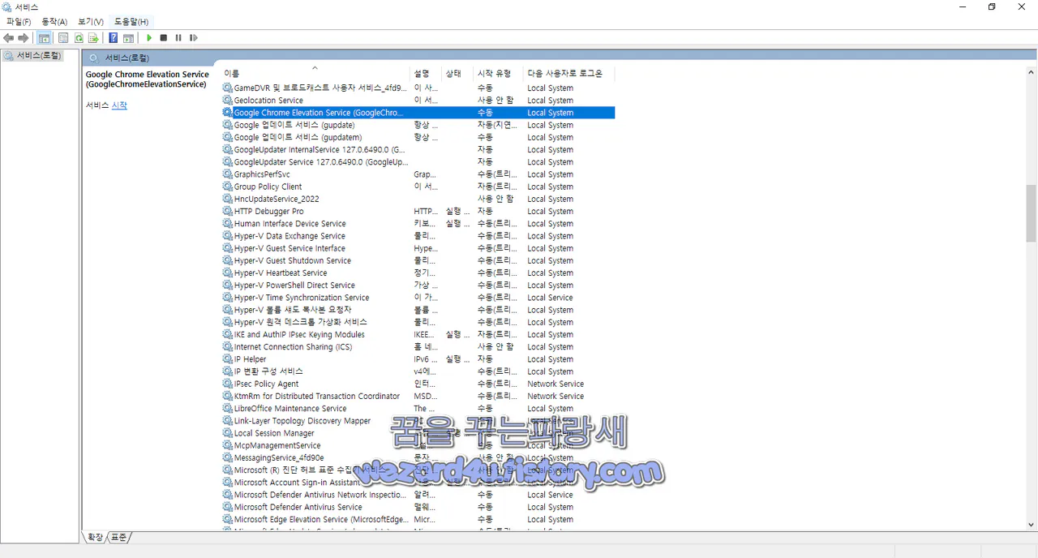Select Hyper-V Time Synchronization Service row

(418, 298)
